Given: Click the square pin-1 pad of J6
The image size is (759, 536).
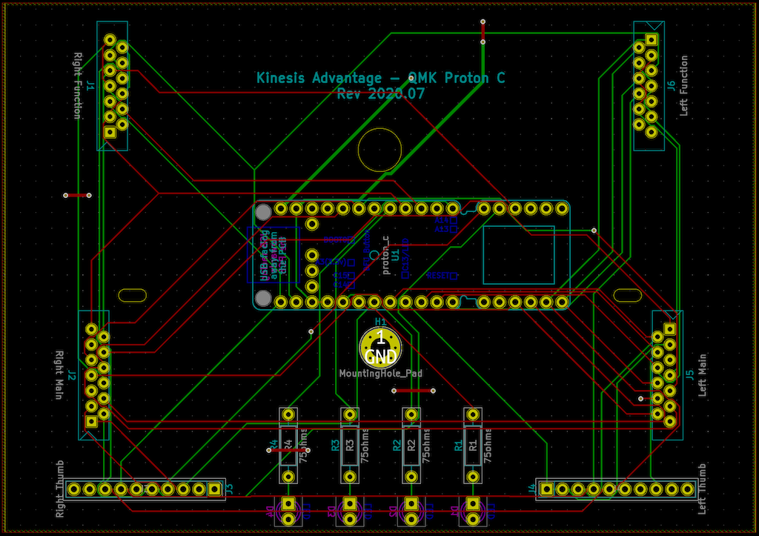Looking at the screenshot, I should (x=652, y=40).
